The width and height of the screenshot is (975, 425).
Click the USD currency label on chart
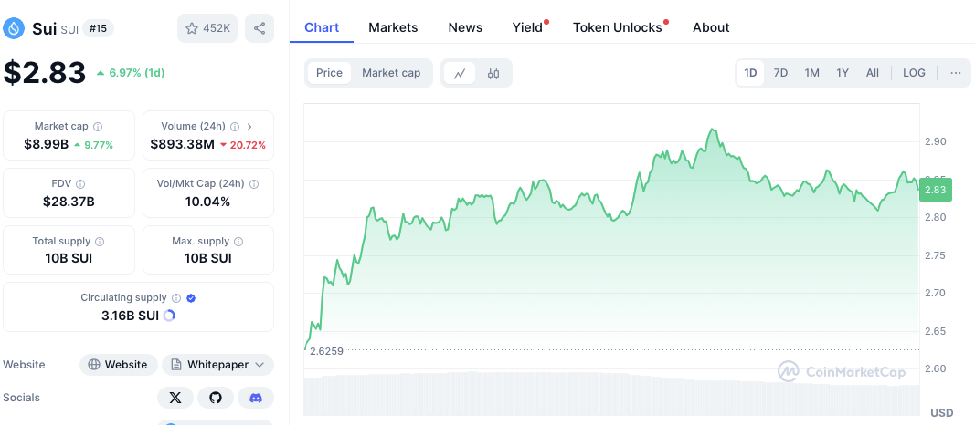coord(941,412)
